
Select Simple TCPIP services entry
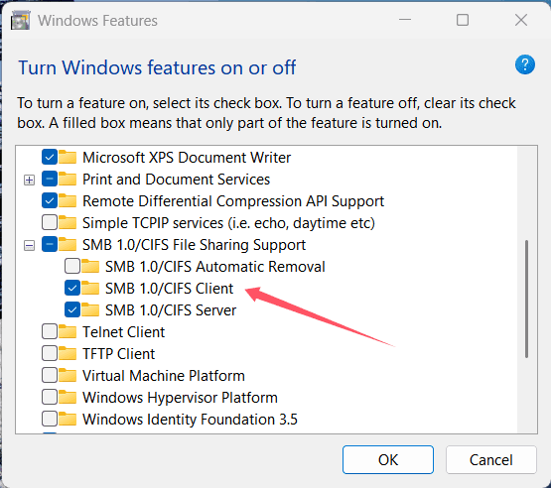click(x=228, y=223)
